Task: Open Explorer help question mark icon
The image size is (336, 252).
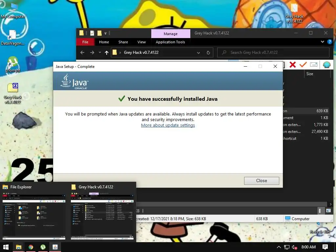Action: point(329,42)
